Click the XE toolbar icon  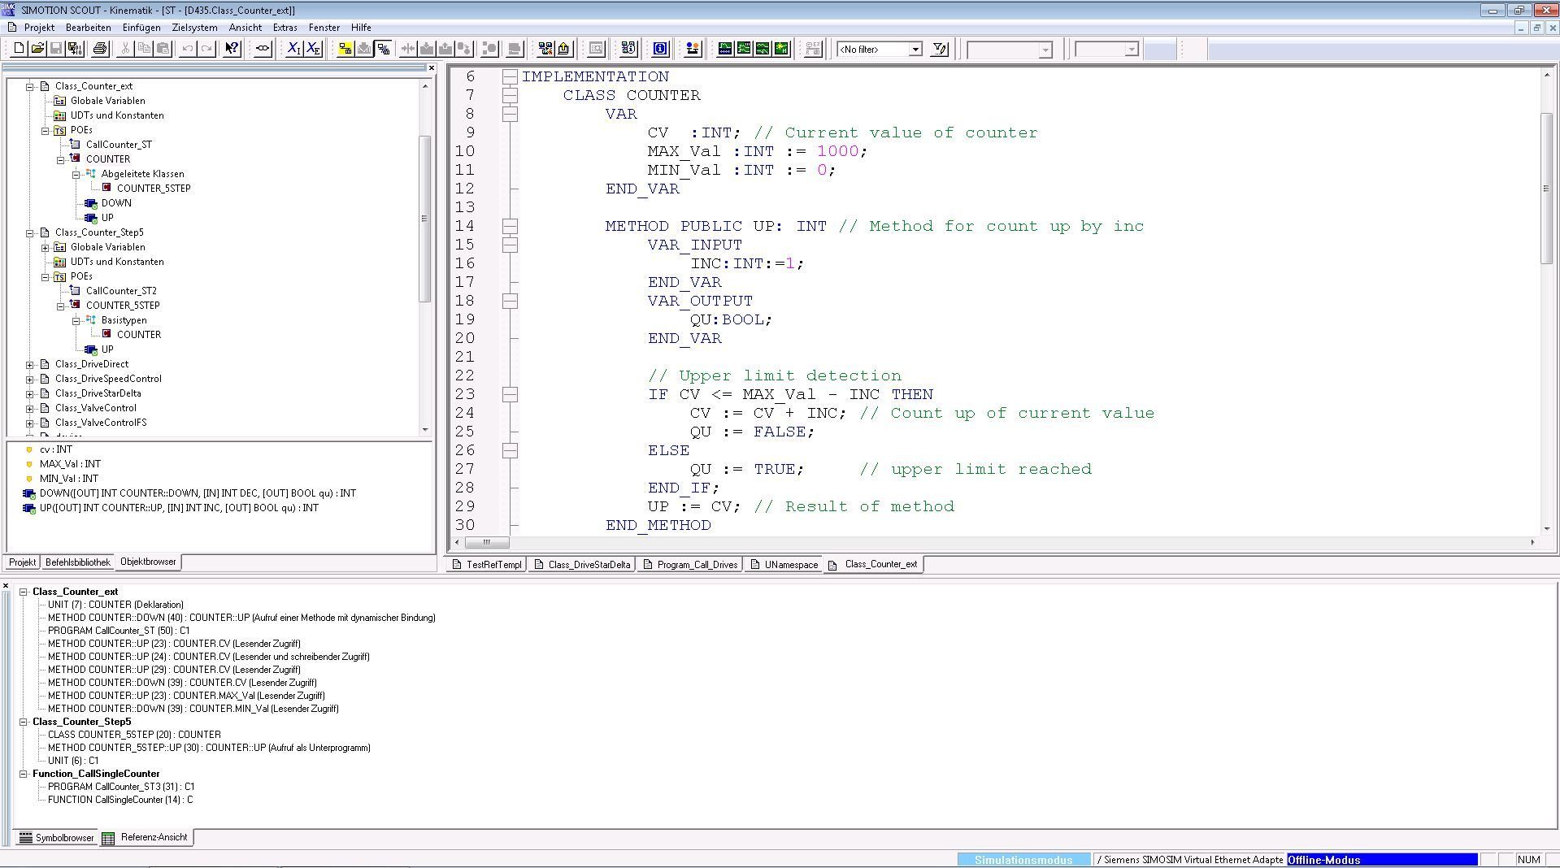[313, 49]
